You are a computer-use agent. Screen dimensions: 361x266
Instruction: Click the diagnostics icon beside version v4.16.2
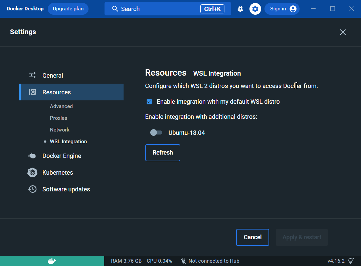pos(351,261)
